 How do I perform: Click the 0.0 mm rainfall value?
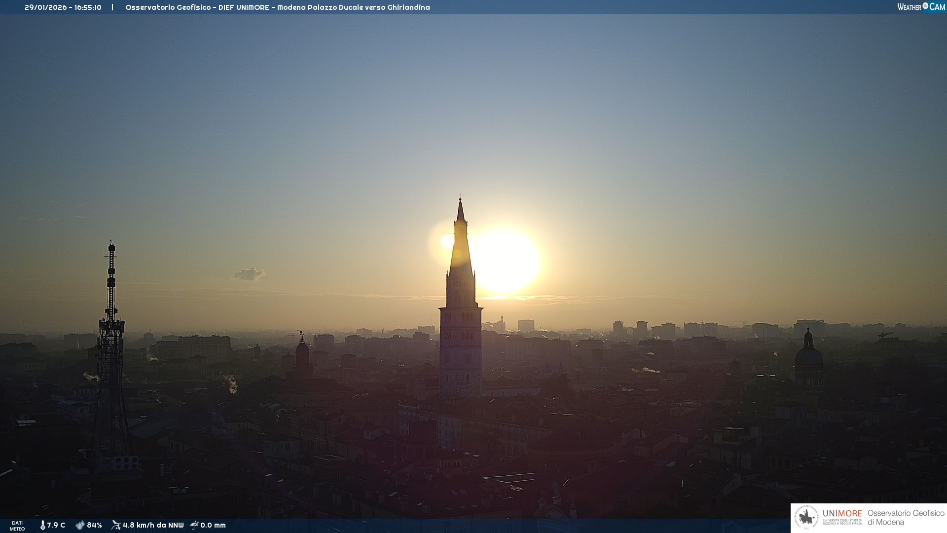tap(213, 525)
